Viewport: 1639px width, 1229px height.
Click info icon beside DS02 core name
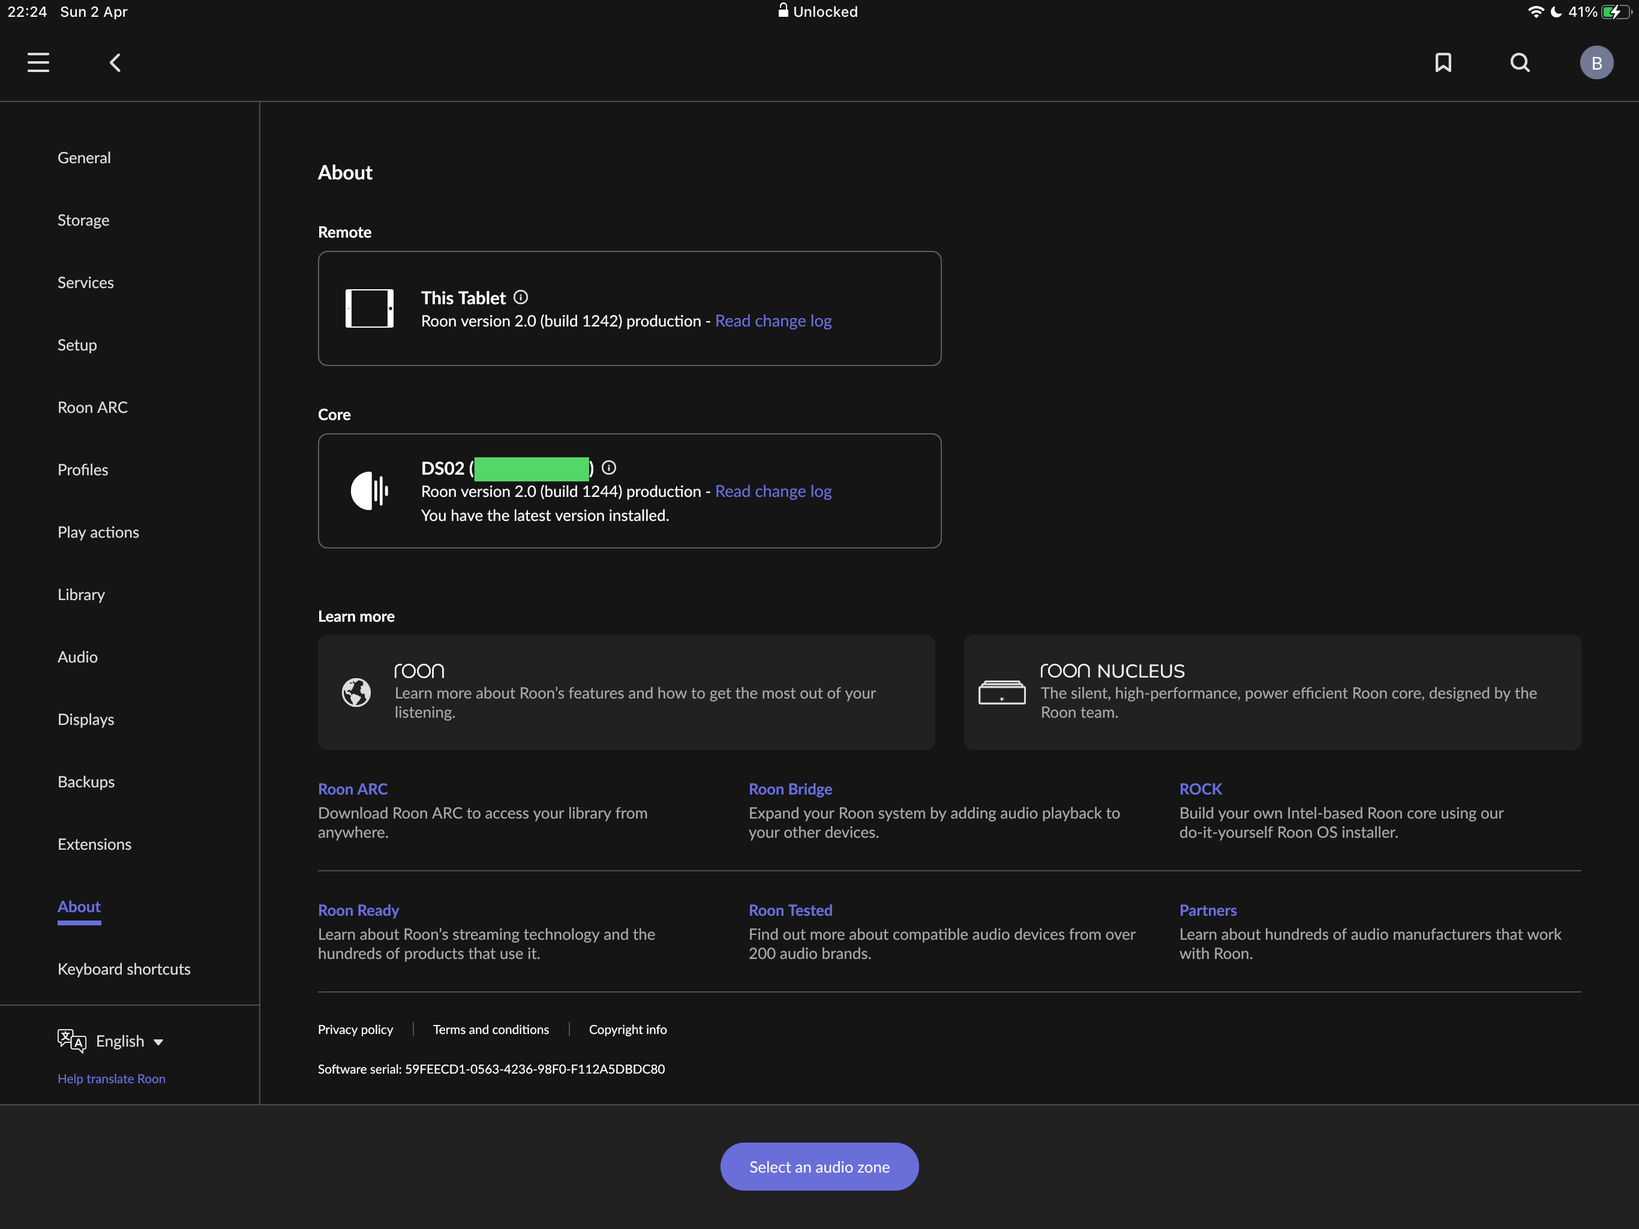tap(609, 467)
